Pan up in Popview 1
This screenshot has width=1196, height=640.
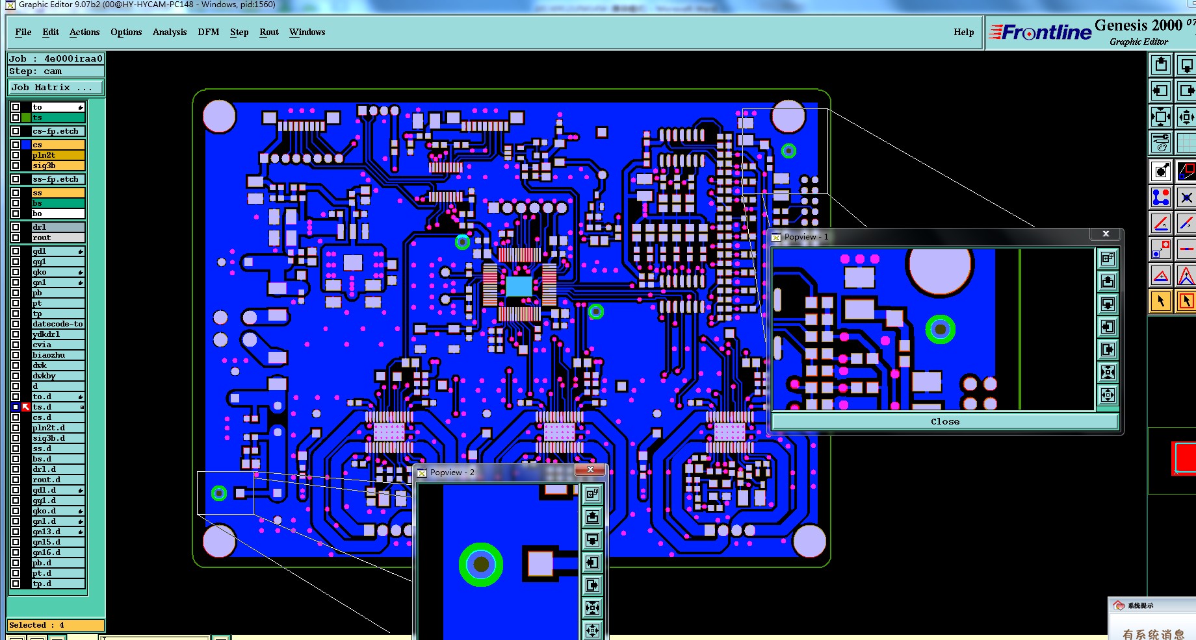pyautogui.click(x=1108, y=281)
